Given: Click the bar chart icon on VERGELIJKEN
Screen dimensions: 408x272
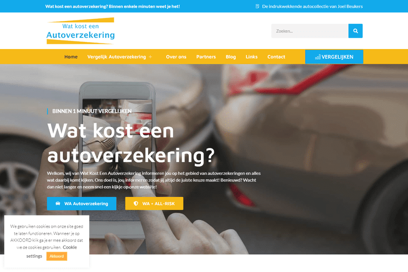Looking at the screenshot, I should (317, 57).
